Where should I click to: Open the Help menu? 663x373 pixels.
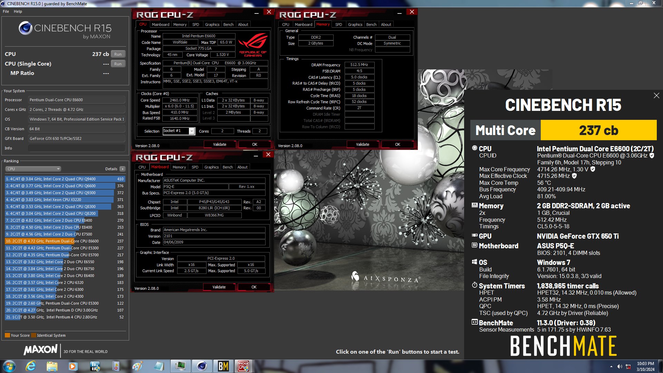pos(18,11)
